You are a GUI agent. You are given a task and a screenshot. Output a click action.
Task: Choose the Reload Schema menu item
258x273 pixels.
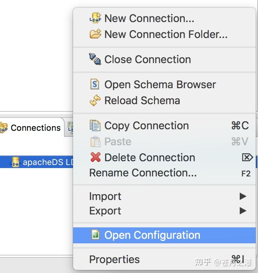pyautogui.click(x=142, y=101)
